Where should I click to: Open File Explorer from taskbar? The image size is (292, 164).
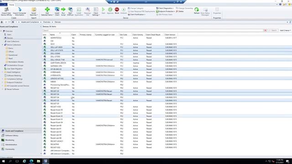(x=38, y=161)
